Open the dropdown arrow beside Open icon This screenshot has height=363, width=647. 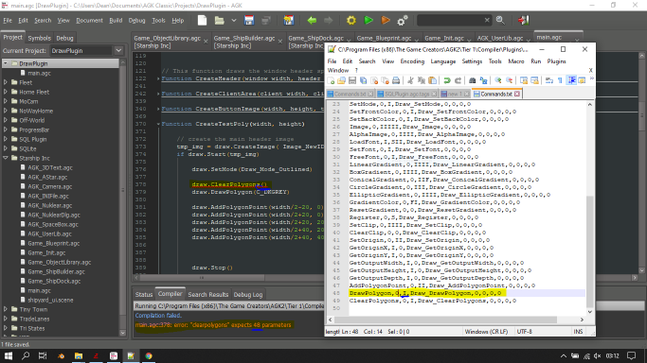click(234, 20)
